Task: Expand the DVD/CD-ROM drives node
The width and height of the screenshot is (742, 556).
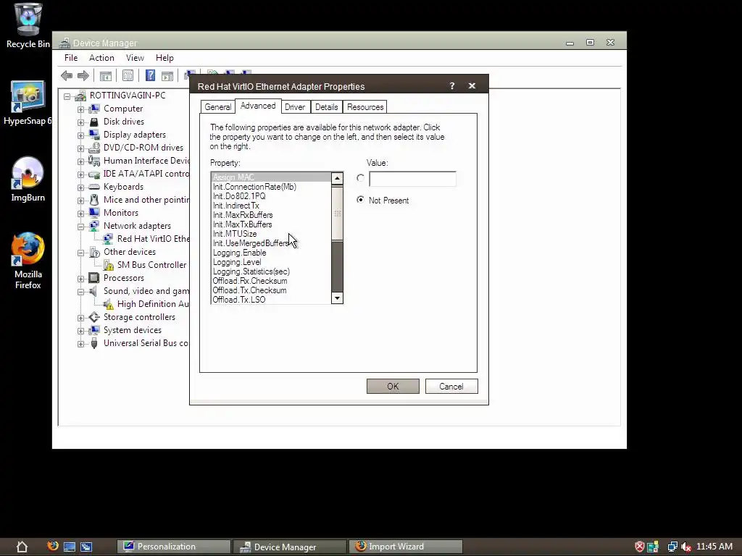Action: (81, 148)
